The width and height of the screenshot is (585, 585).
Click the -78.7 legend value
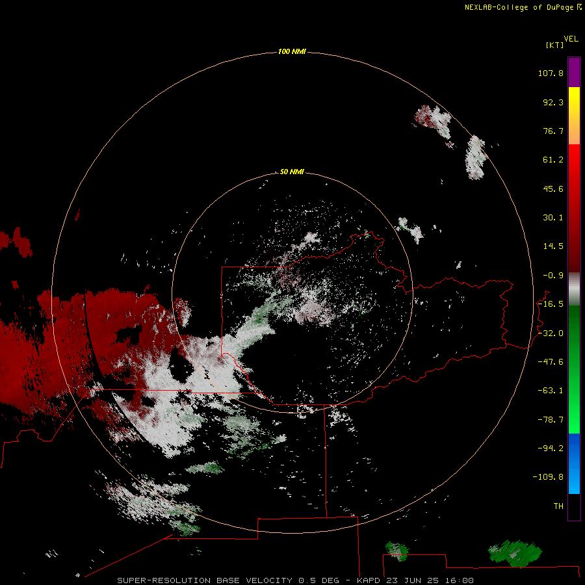(x=551, y=420)
